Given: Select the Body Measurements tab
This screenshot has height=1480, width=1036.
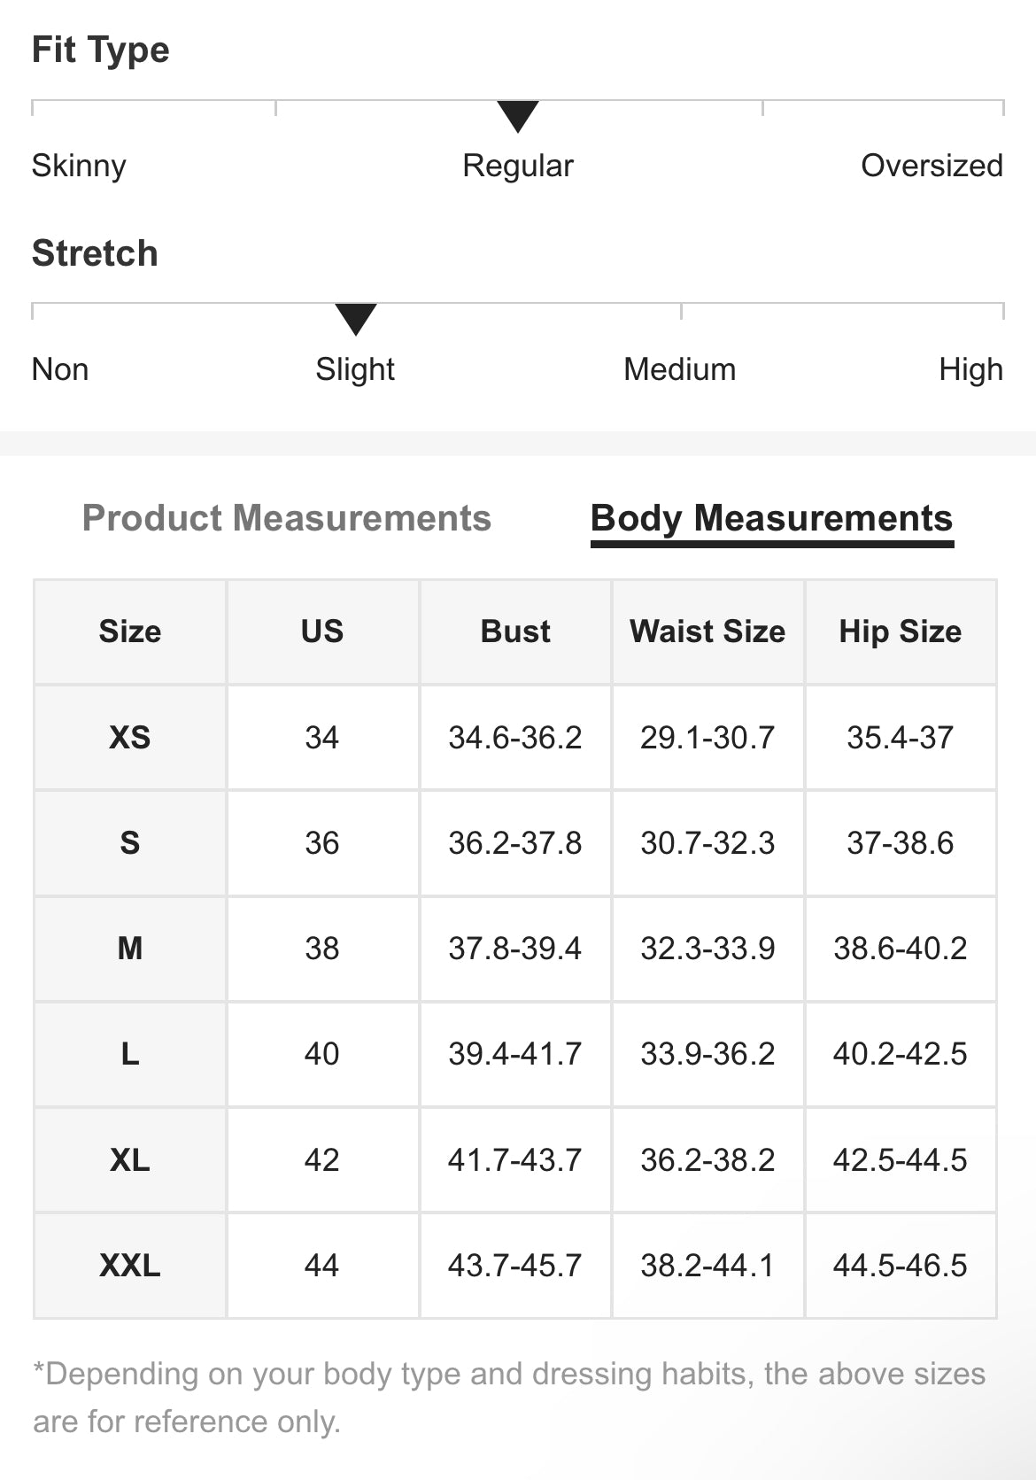Looking at the screenshot, I should (771, 518).
